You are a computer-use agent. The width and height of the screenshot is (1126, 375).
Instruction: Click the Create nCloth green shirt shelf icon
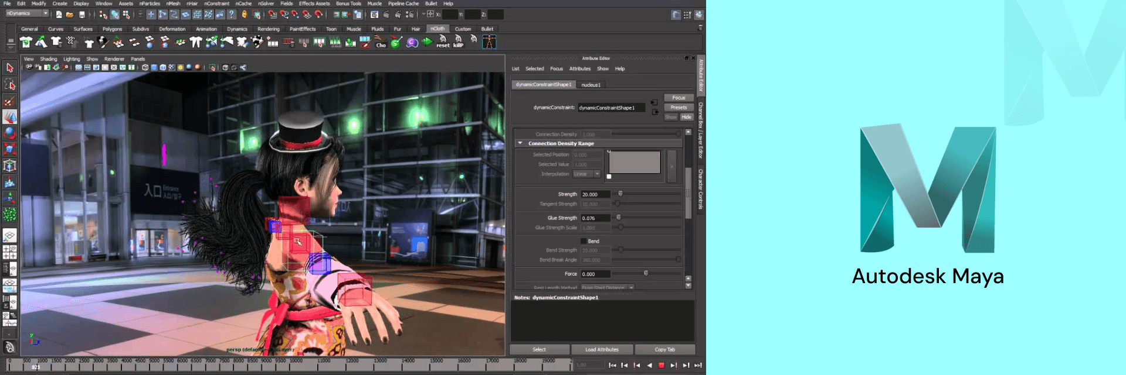coord(26,42)
